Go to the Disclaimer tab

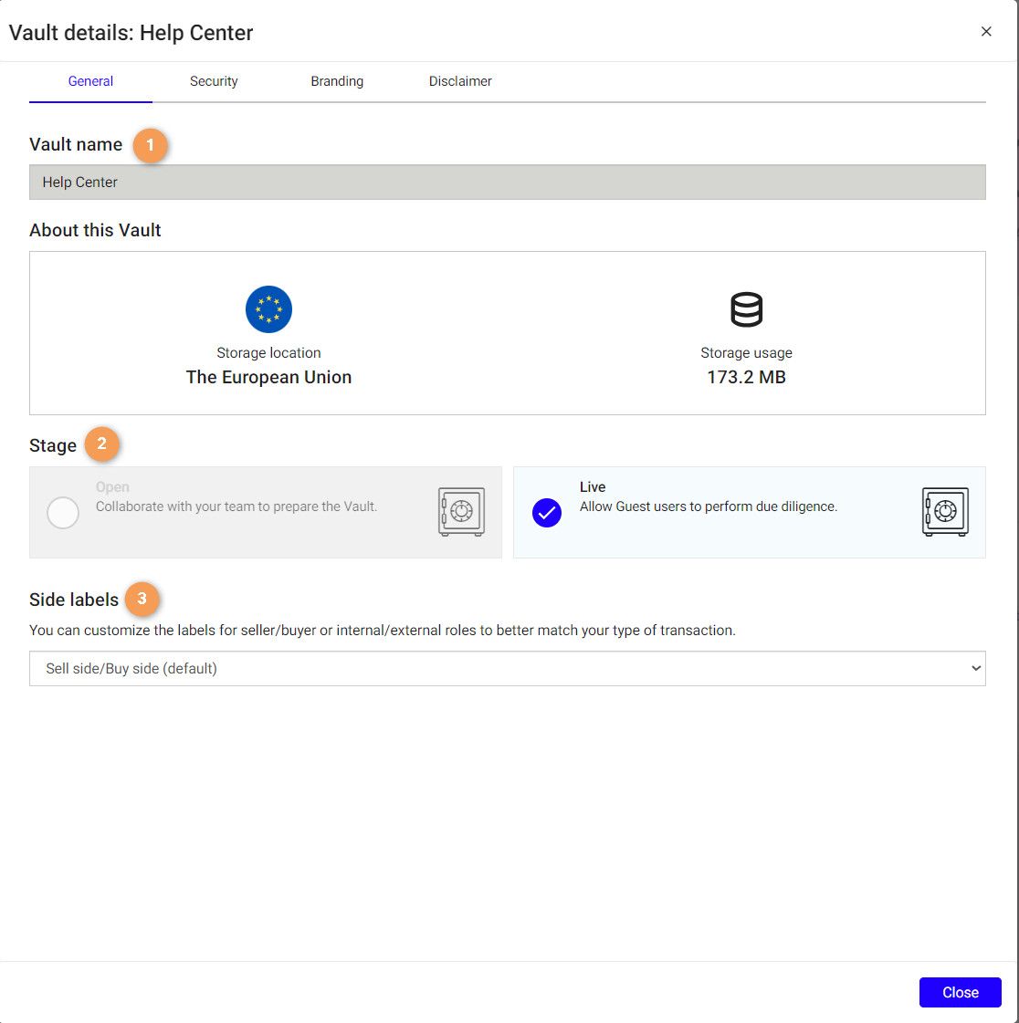[x=460, y=81]
